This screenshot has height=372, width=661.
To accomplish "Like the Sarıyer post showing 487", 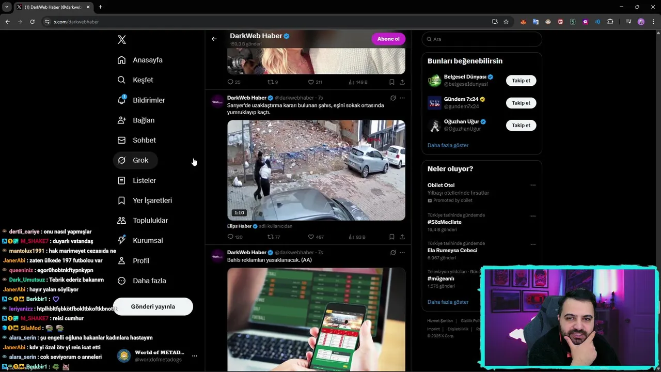I will coord(316,237).
